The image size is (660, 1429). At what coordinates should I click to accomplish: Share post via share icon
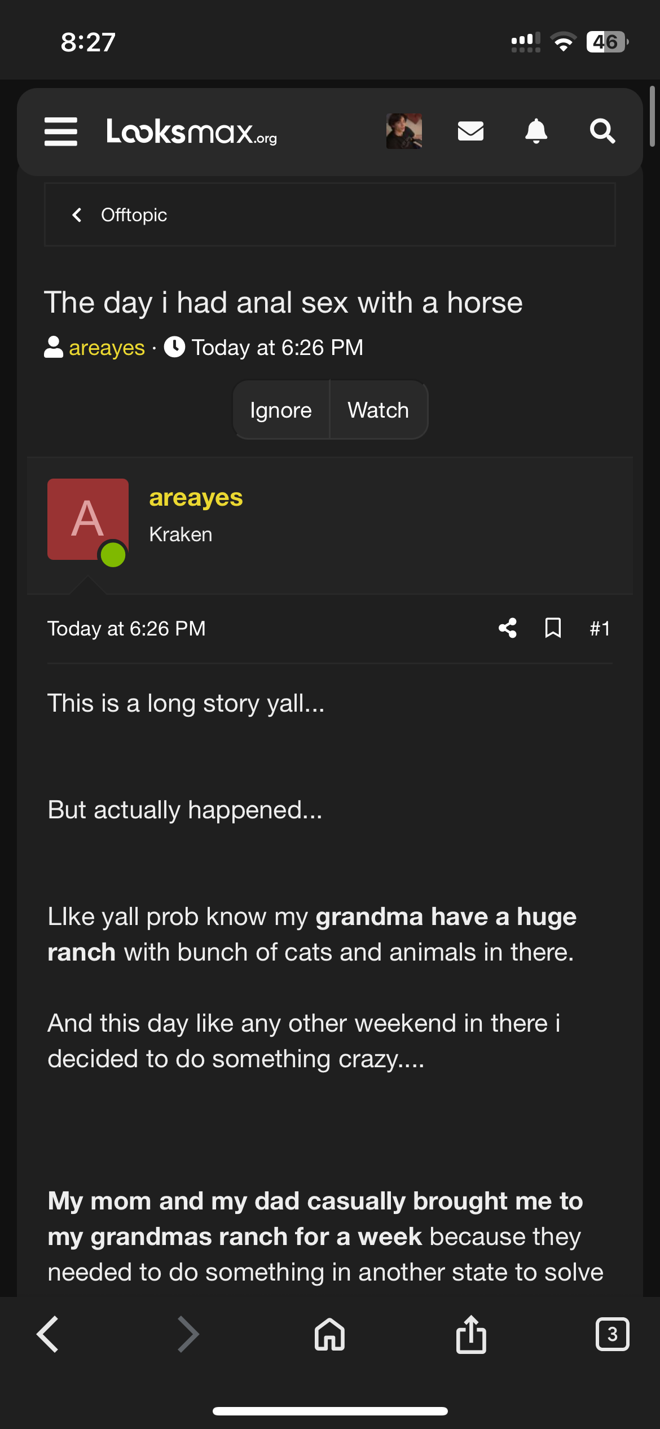(508, 628)
